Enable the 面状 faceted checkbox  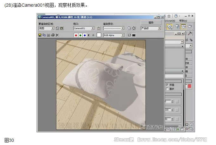pyautogui.click(x=167, y=89)
